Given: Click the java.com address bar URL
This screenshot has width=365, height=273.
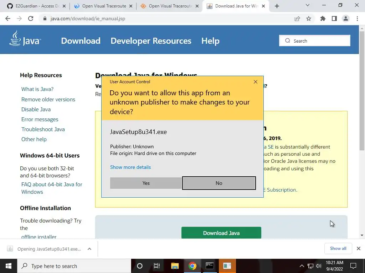Looking at the screenshot, I should 88,18.
